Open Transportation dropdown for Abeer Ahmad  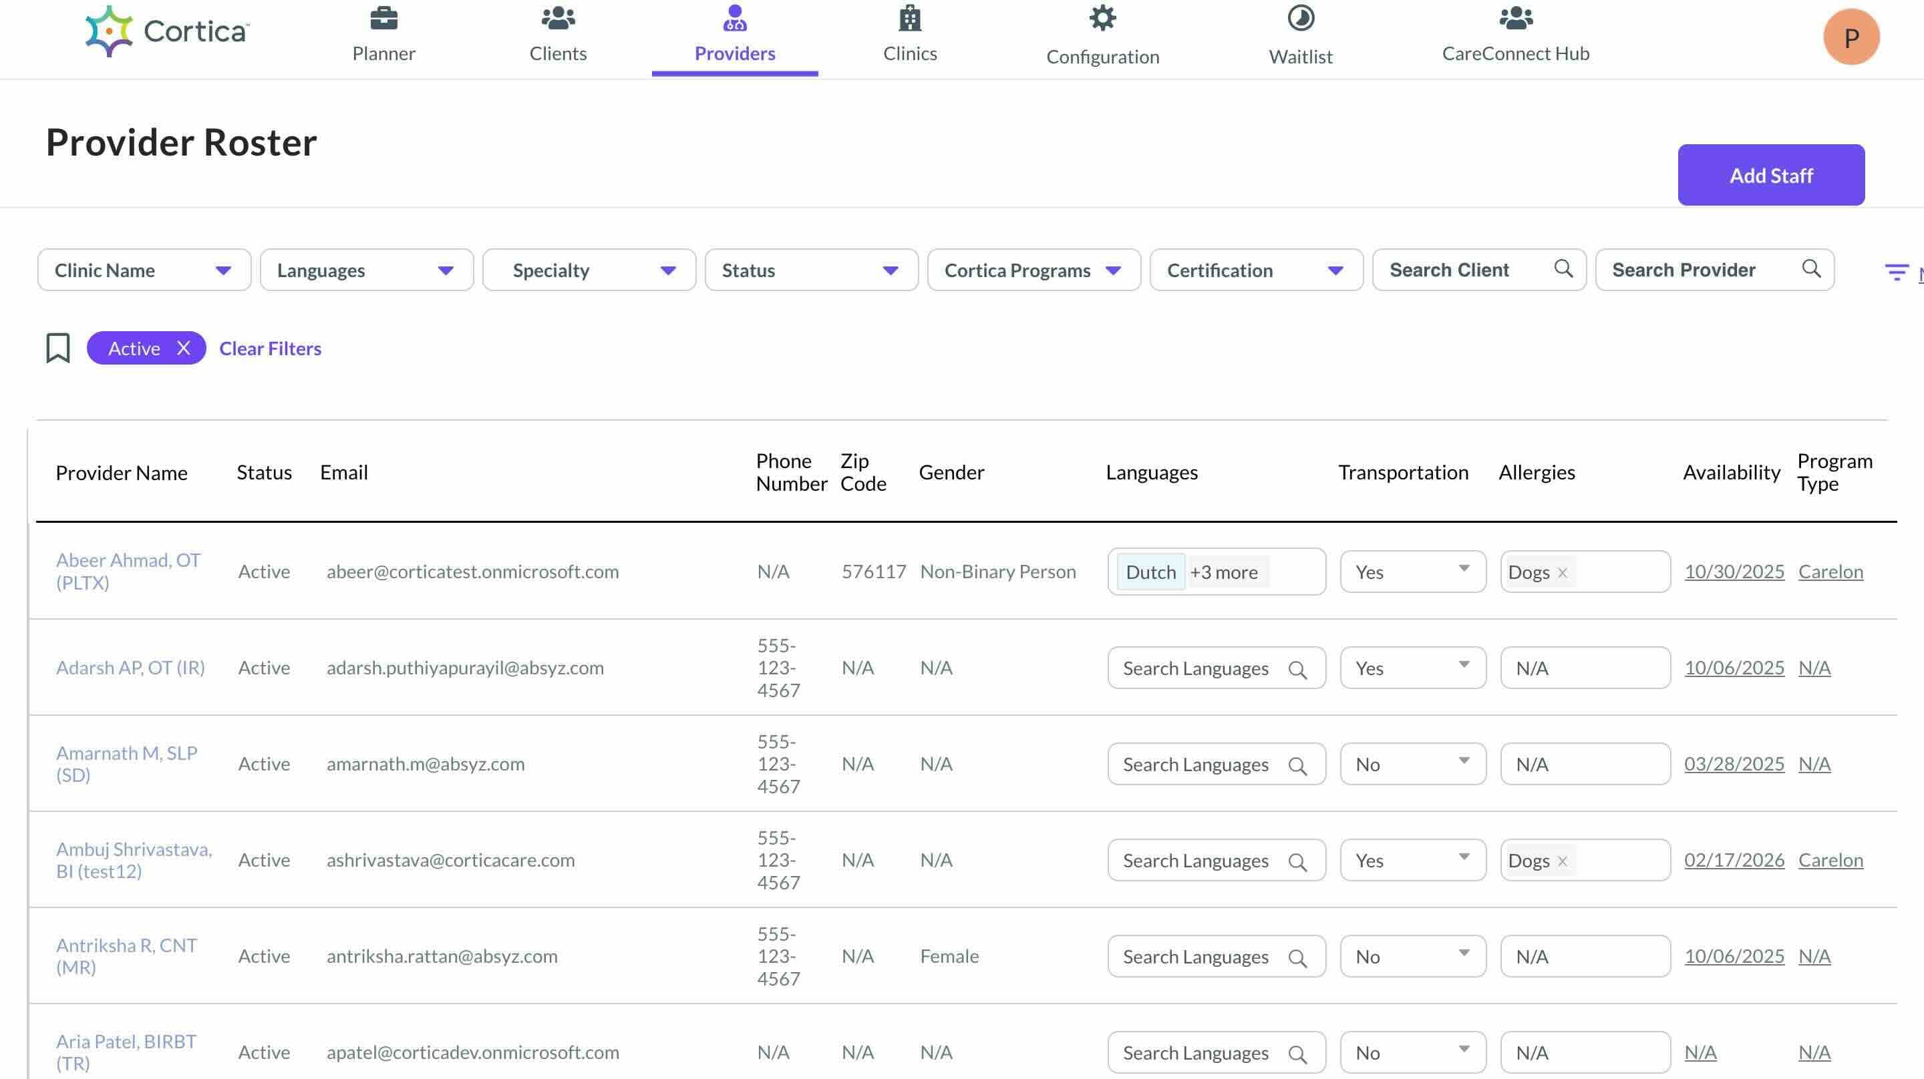1413,572
